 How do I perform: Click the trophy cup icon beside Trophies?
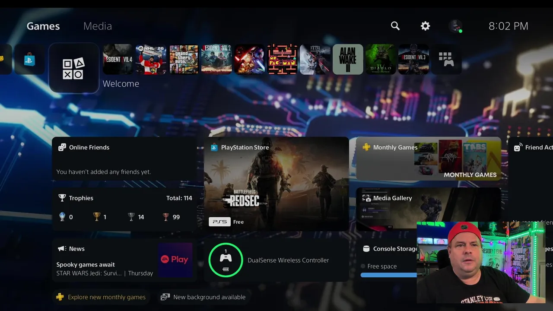click(x=62, y=198)
